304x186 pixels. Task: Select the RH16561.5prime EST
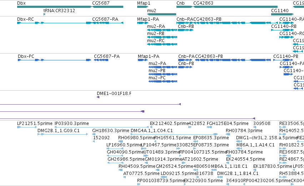click(155, 141)
